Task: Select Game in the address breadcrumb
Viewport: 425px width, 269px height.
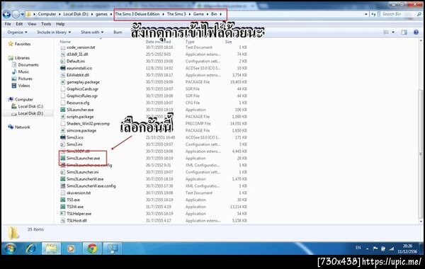Action: 198,14
